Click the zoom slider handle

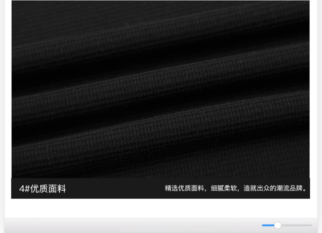(x=277, y=225)
